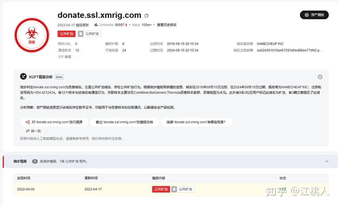Click registration time 2016-09-15 20:15:34
338x205 pixels.
[x=183, y=43]
